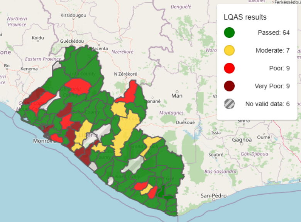Select the 'No valid data: 6' label
Image resolution: width=301 pixels, height=222 pixels.
267,103
